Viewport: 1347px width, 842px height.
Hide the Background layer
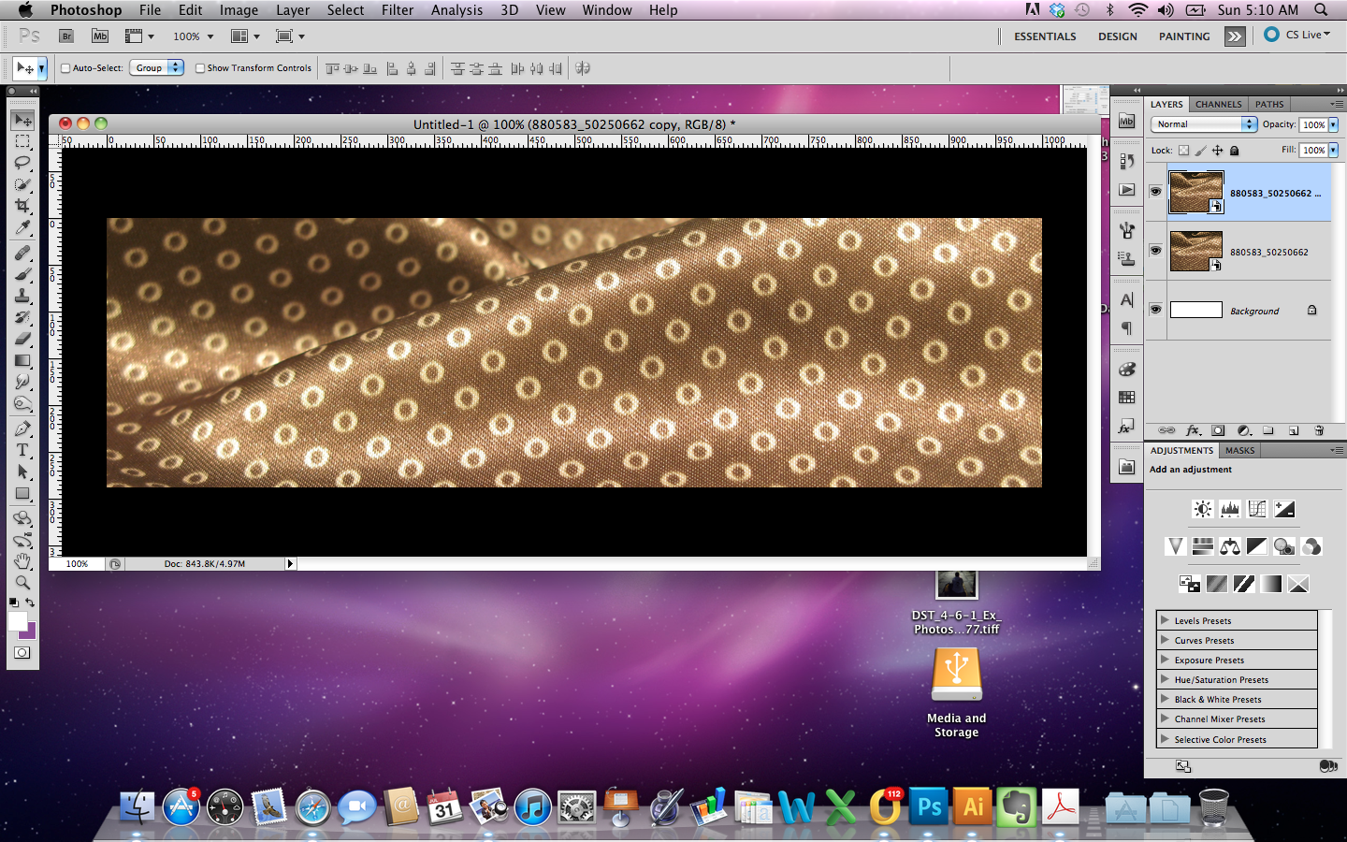point(1155,310)
